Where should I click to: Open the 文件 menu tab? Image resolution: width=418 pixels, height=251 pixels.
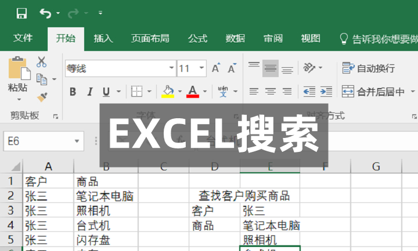(23, 38)
